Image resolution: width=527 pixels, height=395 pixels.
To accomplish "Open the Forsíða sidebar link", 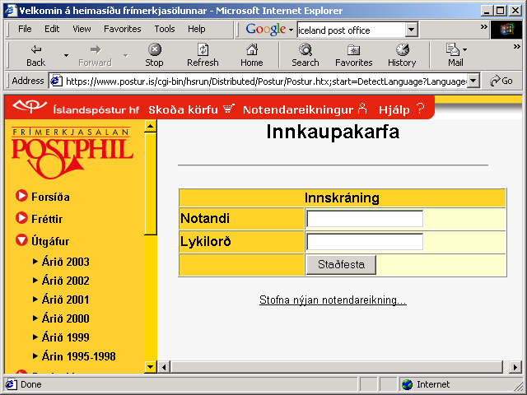I will 50,197.
